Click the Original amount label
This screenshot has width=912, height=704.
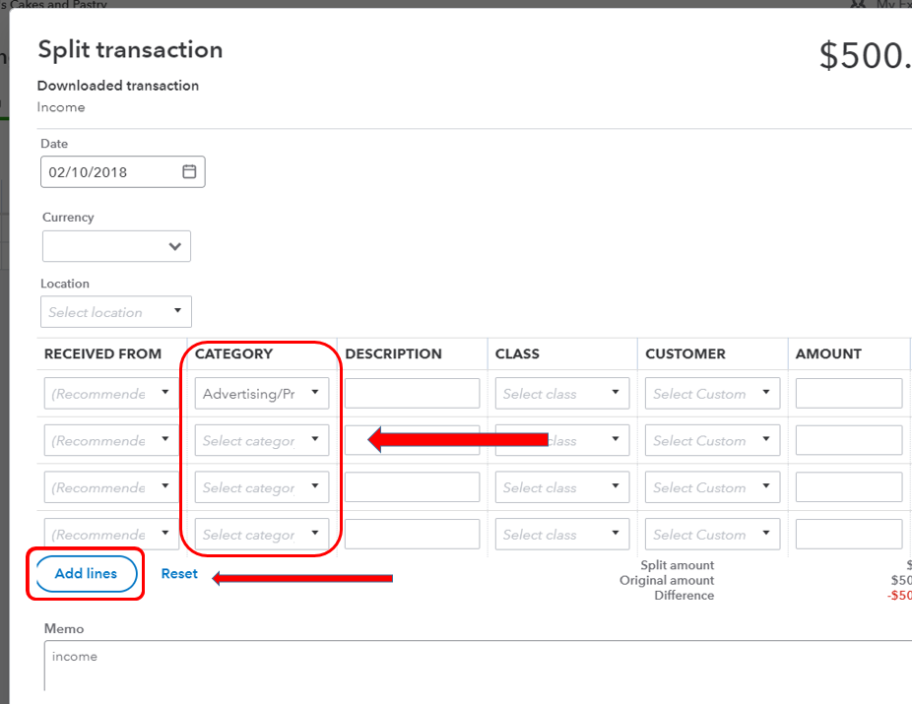(667, 580)
